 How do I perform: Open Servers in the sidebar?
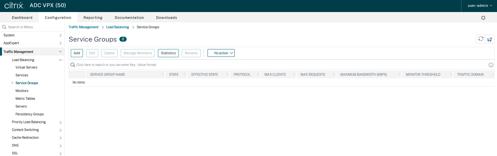point(21,106)
